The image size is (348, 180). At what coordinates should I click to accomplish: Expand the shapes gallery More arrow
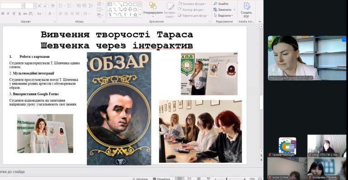(x=140, y=15)
